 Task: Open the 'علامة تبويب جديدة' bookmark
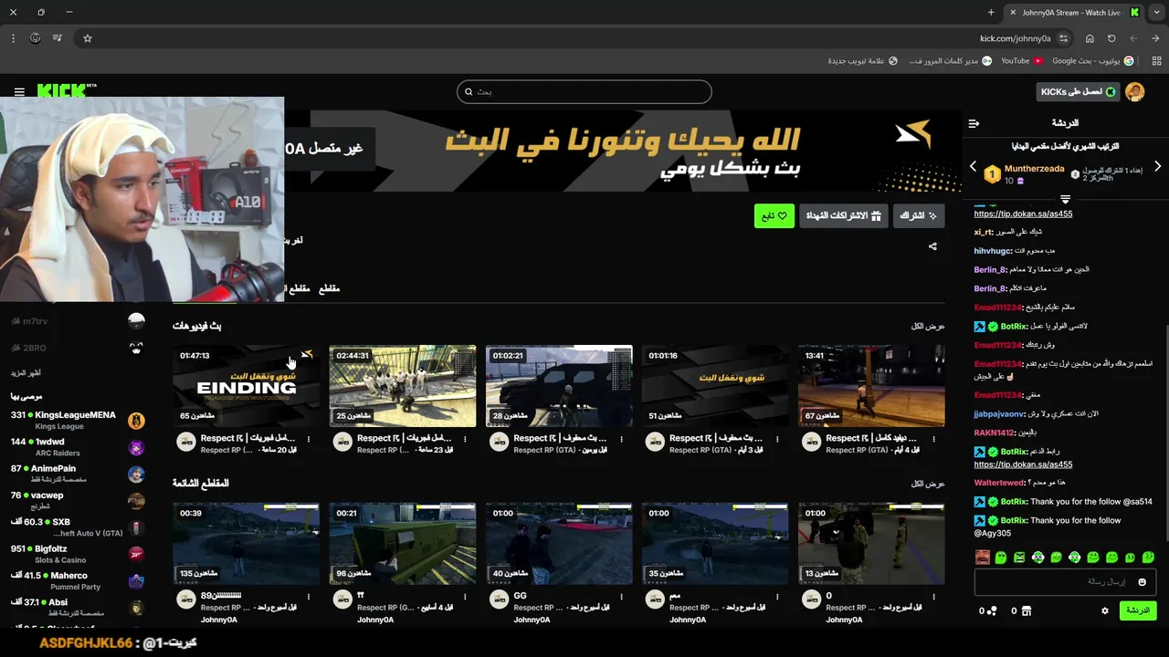click(862, 61)
